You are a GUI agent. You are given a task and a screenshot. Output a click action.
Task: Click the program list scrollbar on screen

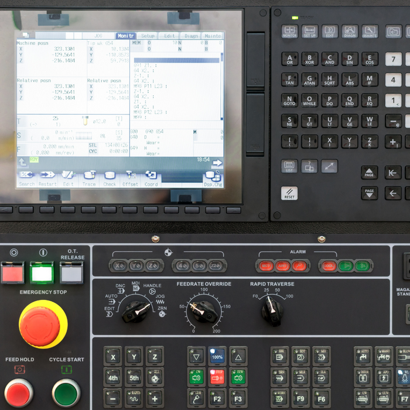(222, 86)
